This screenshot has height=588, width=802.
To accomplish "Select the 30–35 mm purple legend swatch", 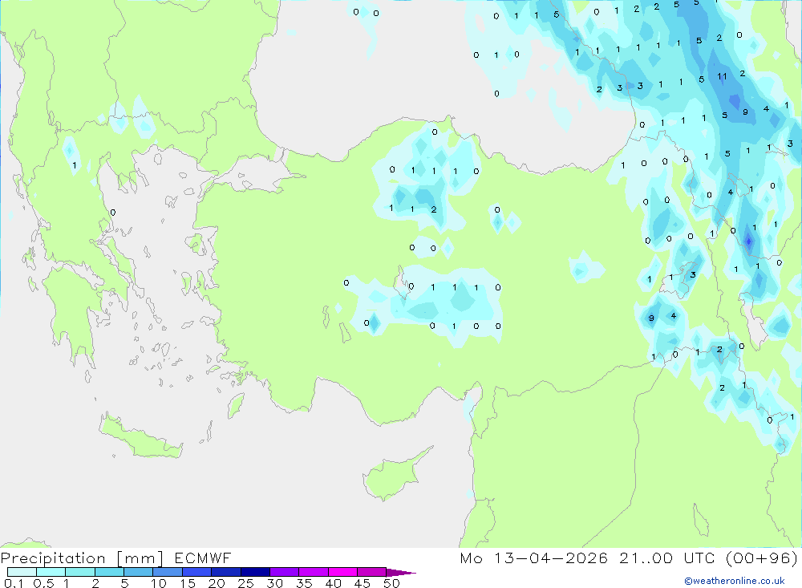I will pyautogui.click(x=285, y=572).
